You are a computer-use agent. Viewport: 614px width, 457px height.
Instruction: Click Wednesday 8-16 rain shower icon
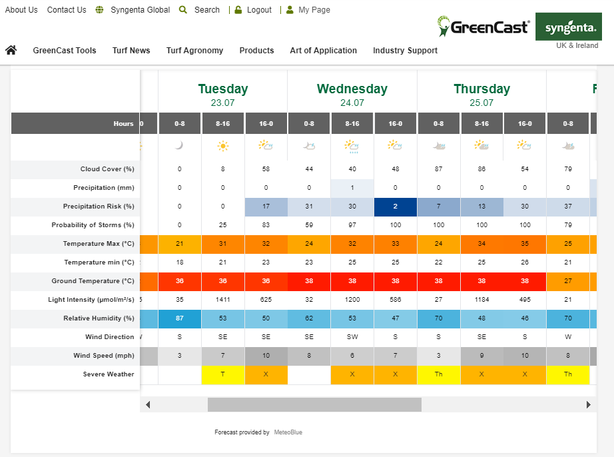click(352, 145)
